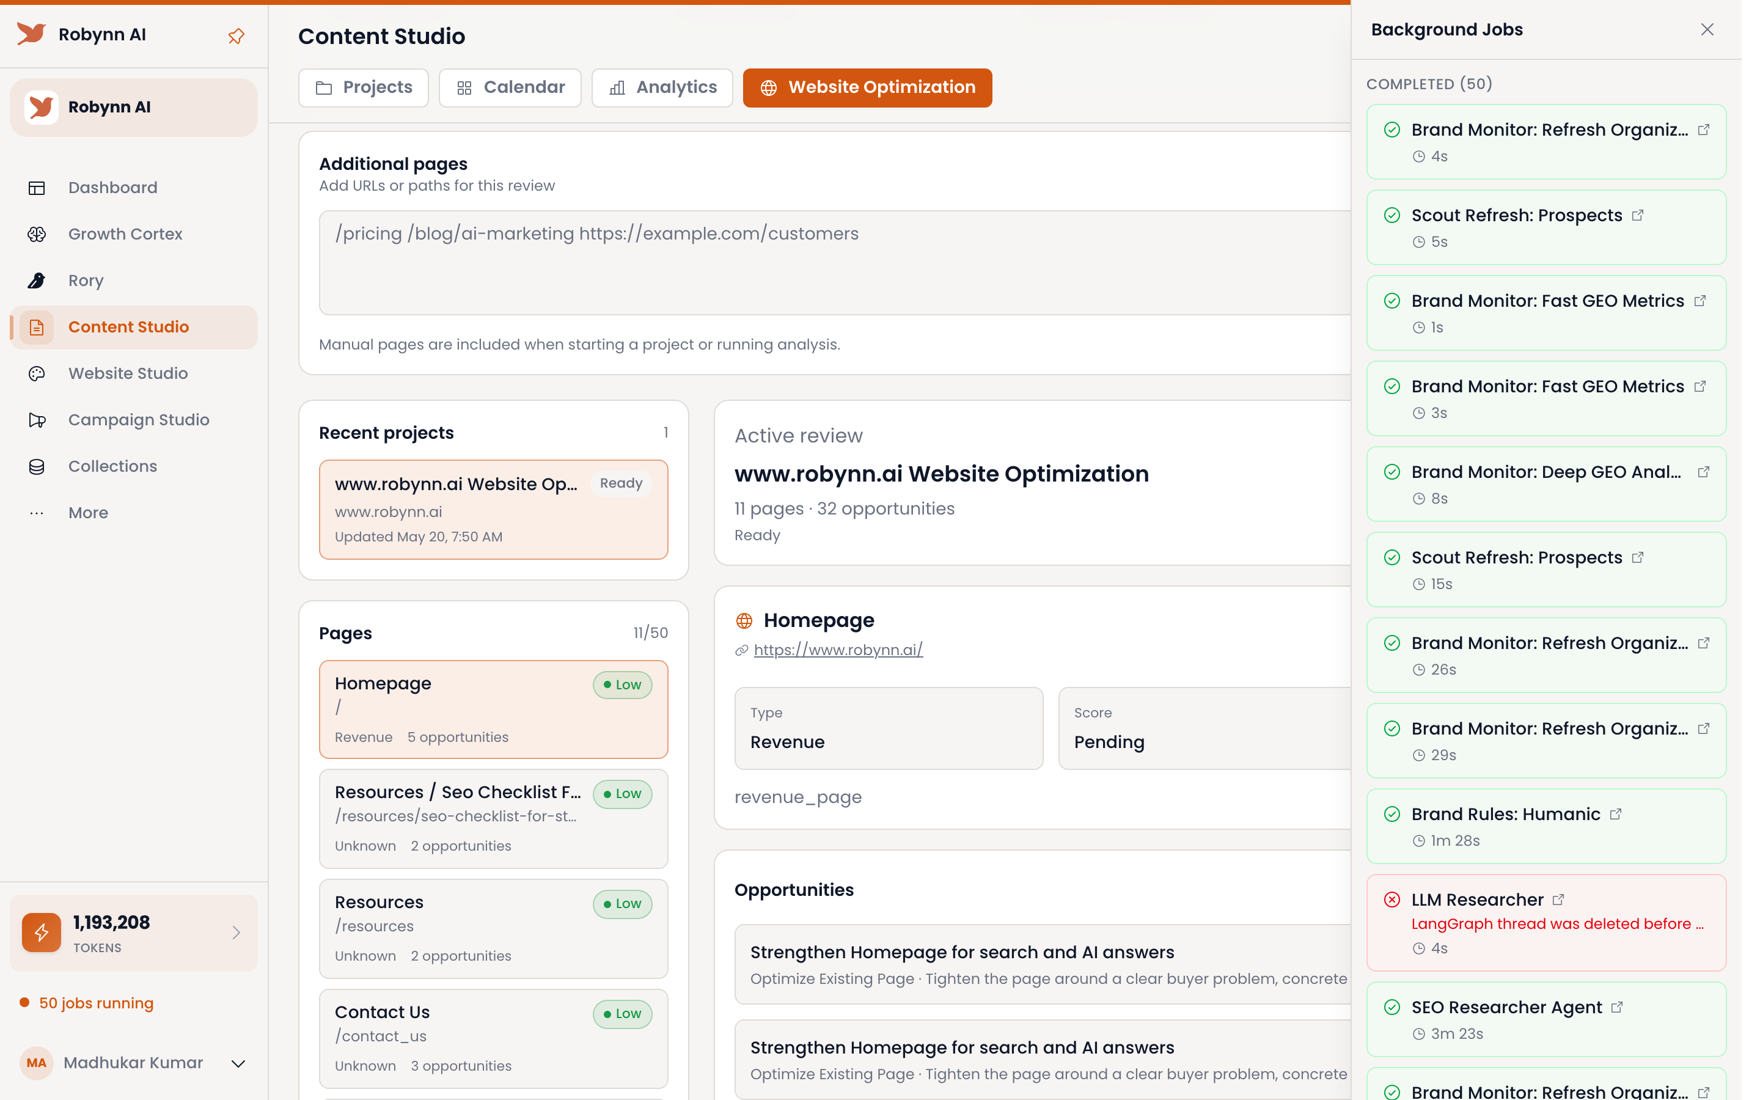Click the MA user avatar
This screenshot has height=1100, width=1760.
[37, 1063]
